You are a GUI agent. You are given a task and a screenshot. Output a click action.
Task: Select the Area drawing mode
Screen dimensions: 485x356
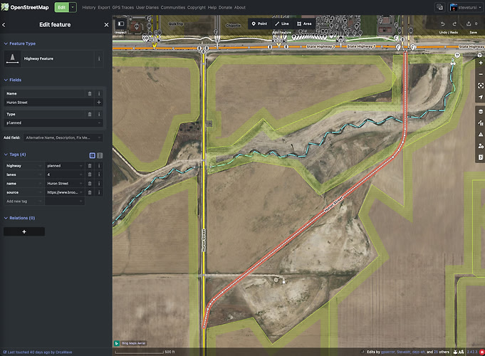pos(304,23)
